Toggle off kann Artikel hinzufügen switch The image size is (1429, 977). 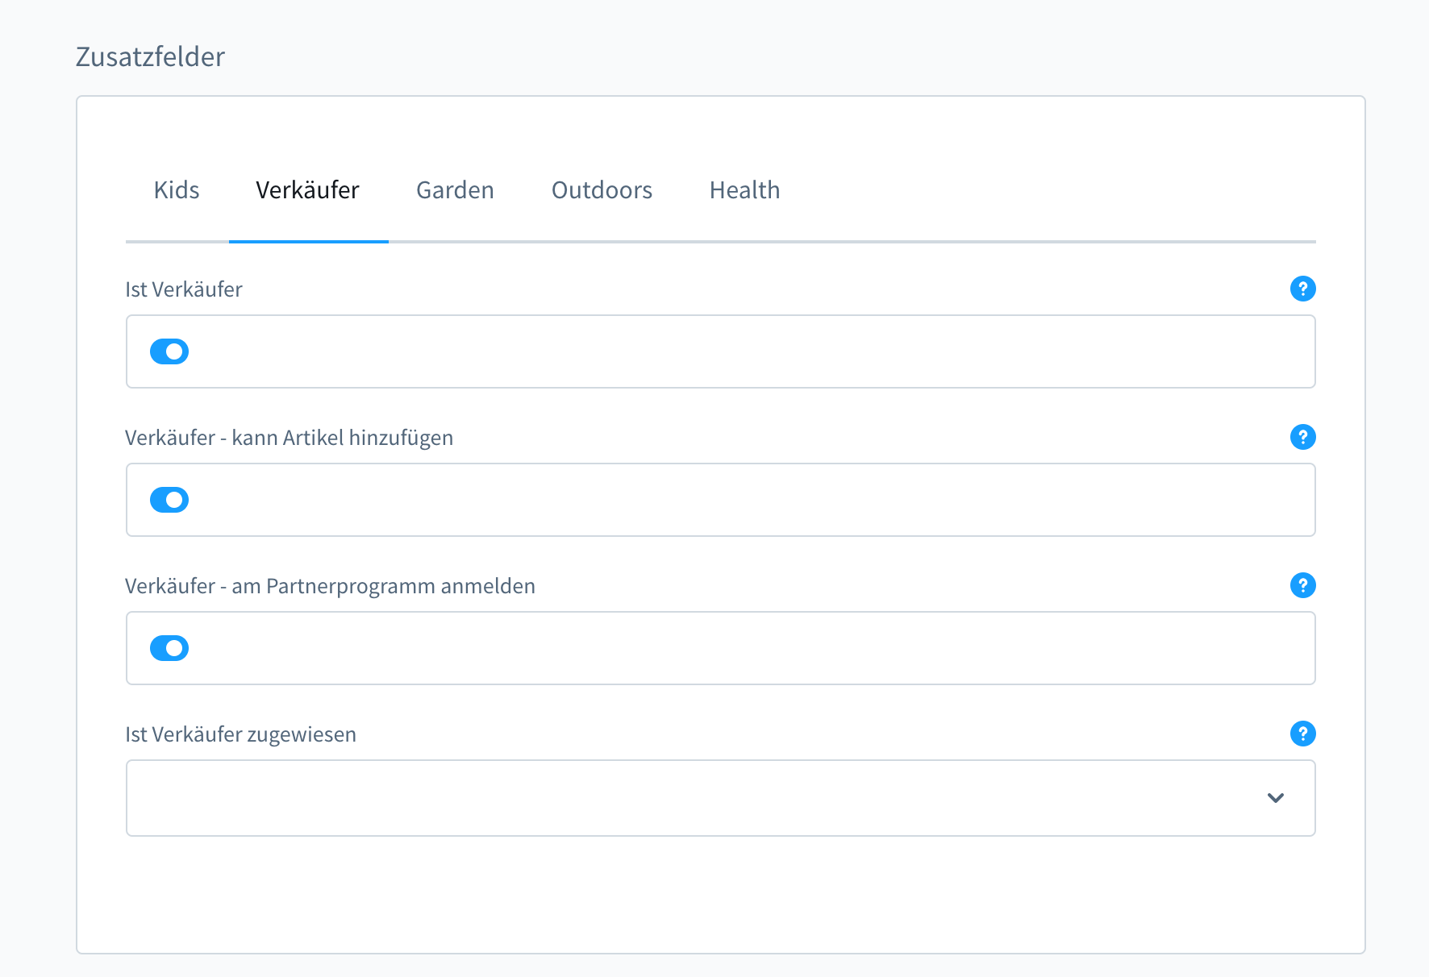coord(169,500)
